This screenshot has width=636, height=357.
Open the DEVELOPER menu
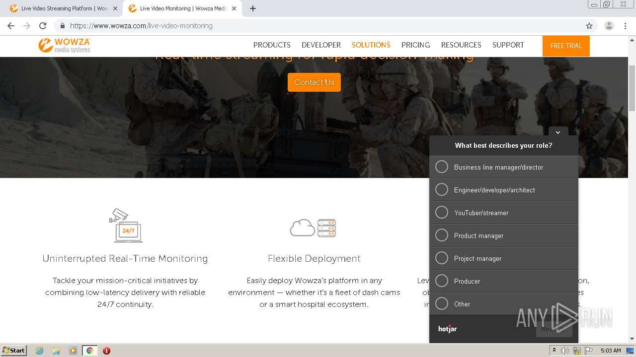[321, 45]
